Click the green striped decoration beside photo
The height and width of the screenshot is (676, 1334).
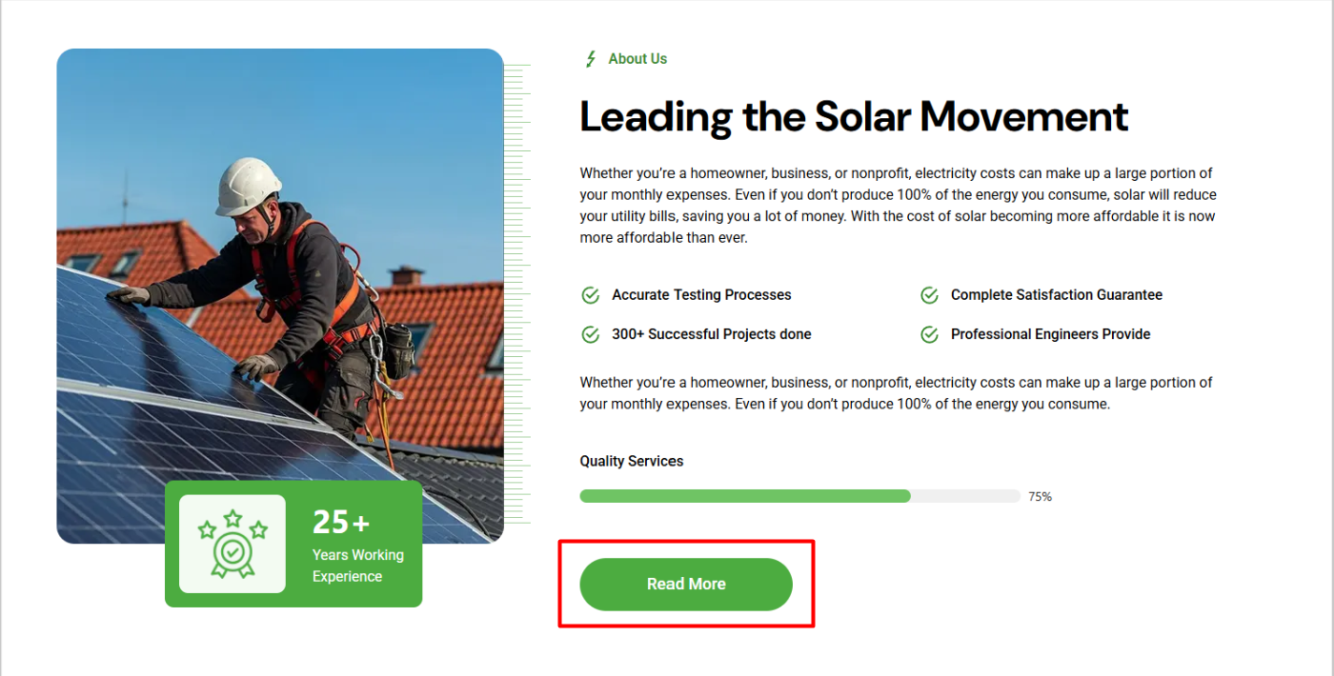[x=516, y=293]
